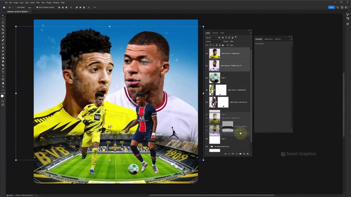This screenshot has width=351, height=197.
Task: Select the Spot Healing Brush tool
Action: (x=3, y=40)
